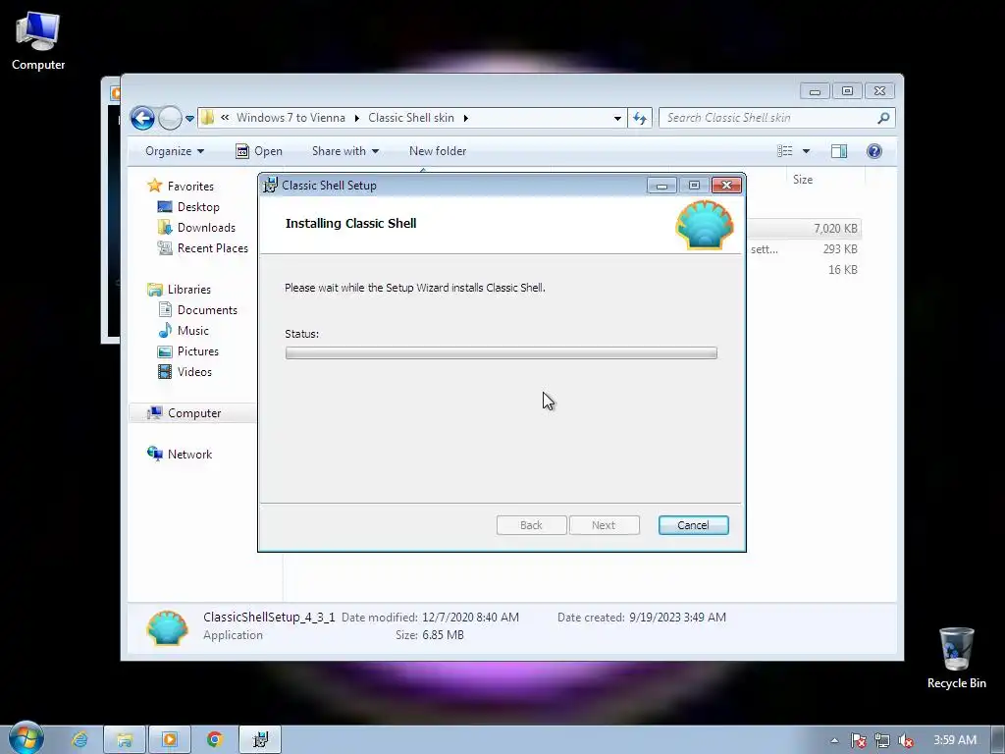Open the Recycle Bin desktop icon

click(x=956, y=658)
